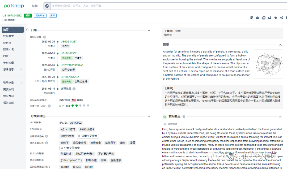287x169 pixels.
Task: Share the patent via share icon
Action: click(281, 18)
